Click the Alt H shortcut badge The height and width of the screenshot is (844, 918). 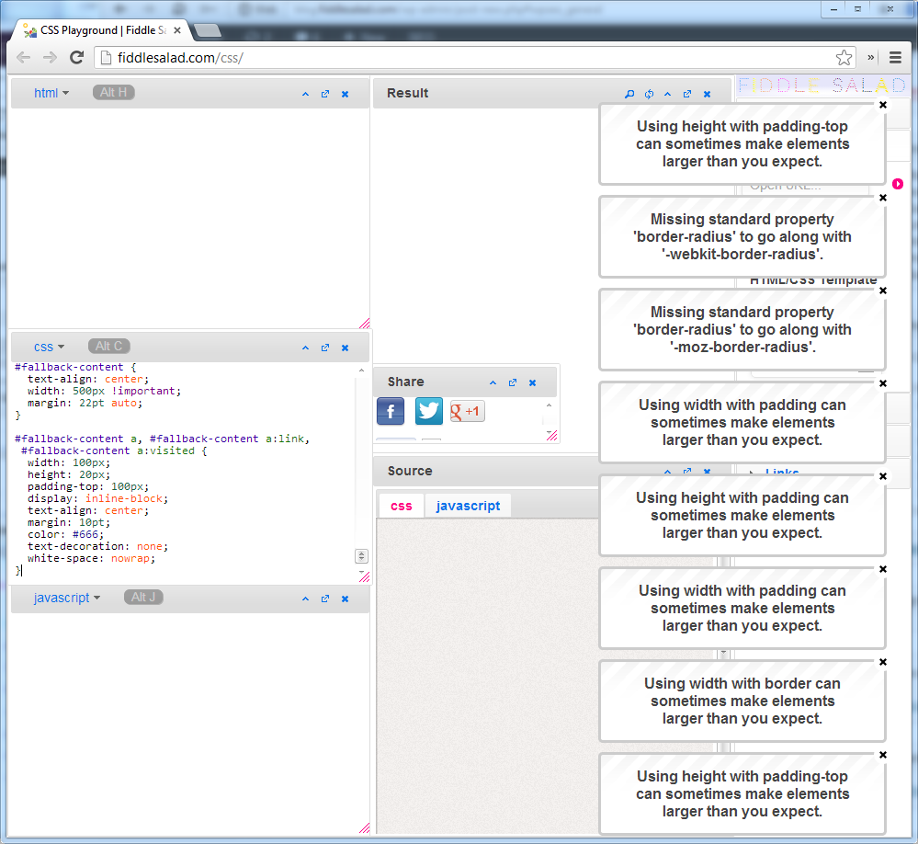114,93
